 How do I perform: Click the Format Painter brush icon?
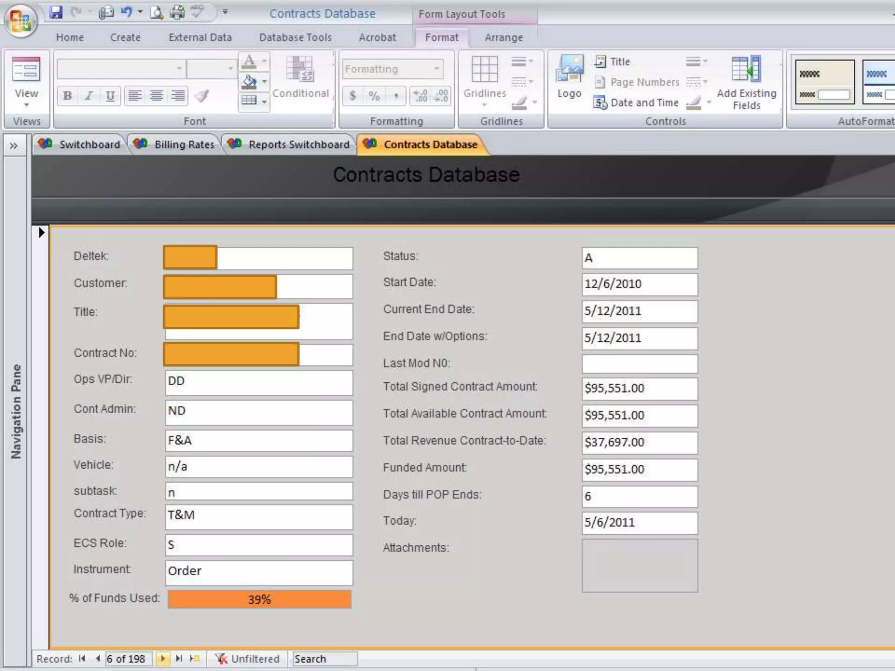pyautogui.click(x=201, y=96)
